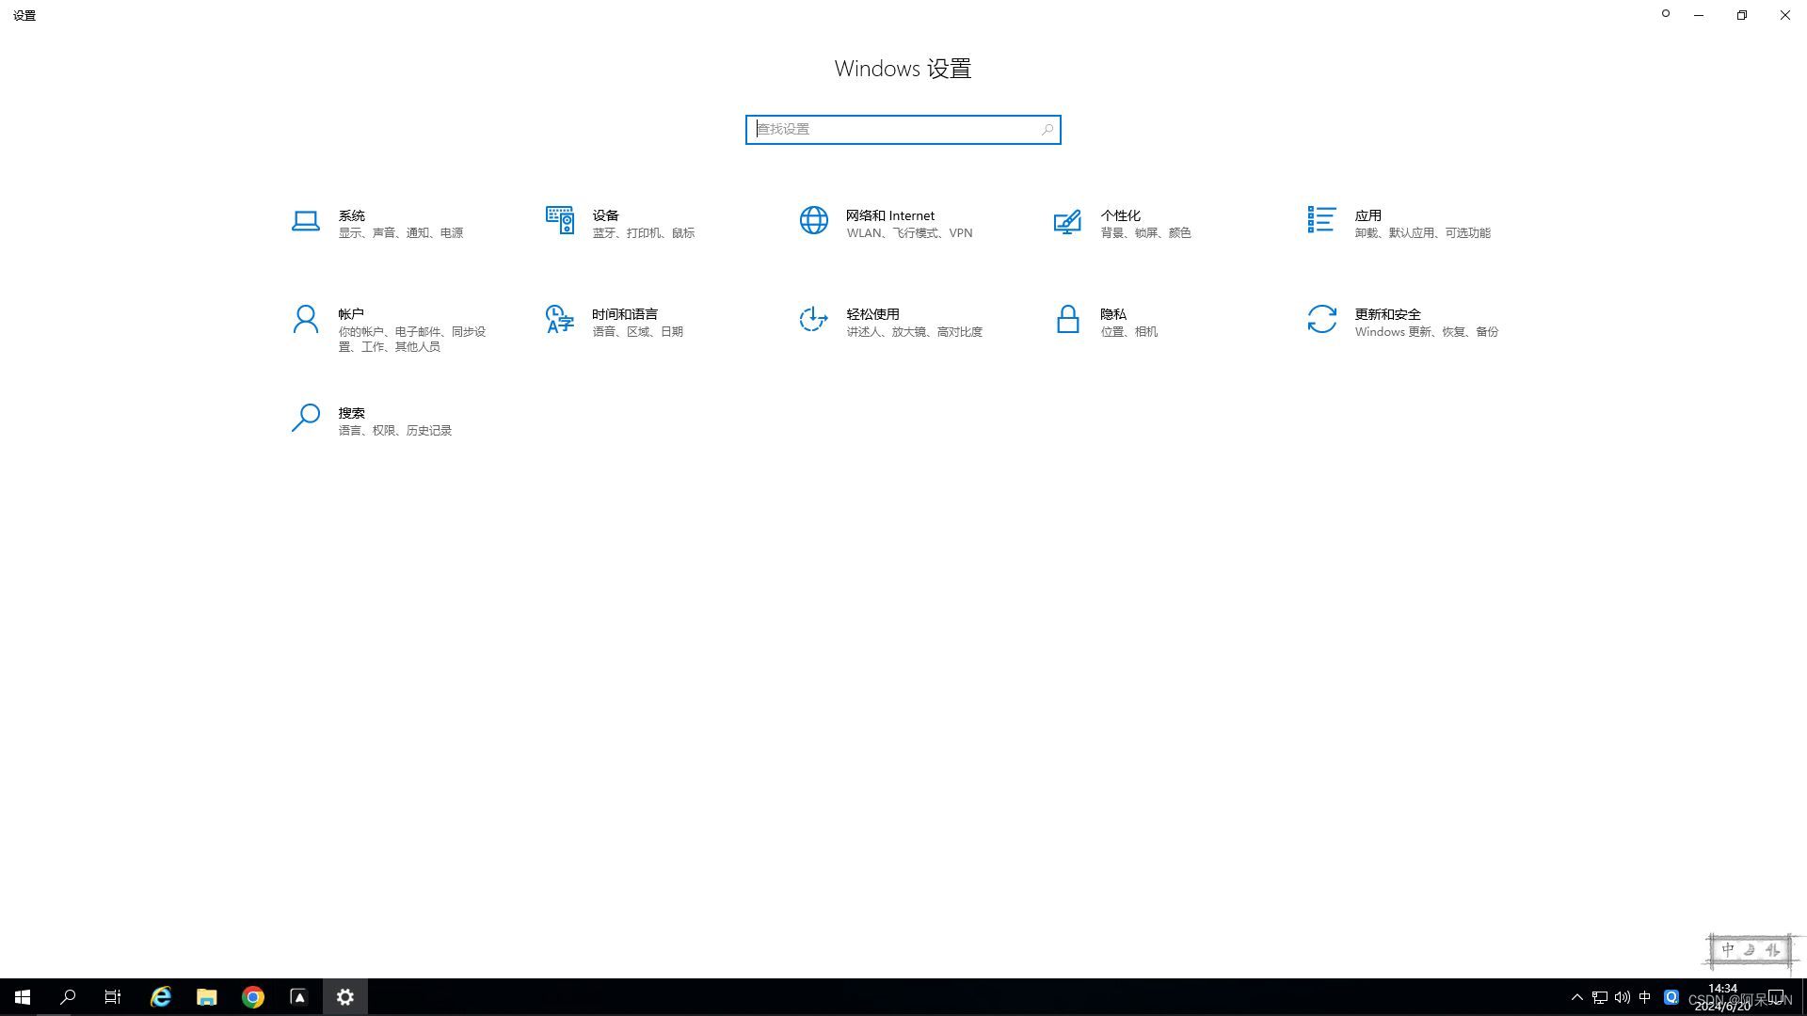Open the 系统 (System) settings icon
Image resolution: width=1807 pixels, height=1016 pixels.
coord(305,221)
